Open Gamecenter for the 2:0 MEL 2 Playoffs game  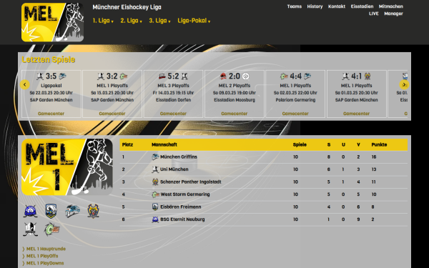(x=235, y=114)
